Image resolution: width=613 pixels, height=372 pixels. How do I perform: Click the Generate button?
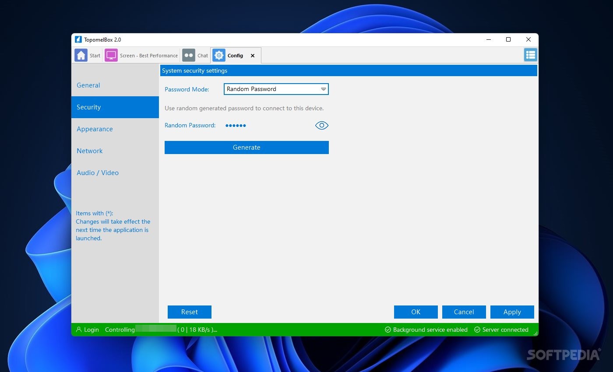[247, 147]
